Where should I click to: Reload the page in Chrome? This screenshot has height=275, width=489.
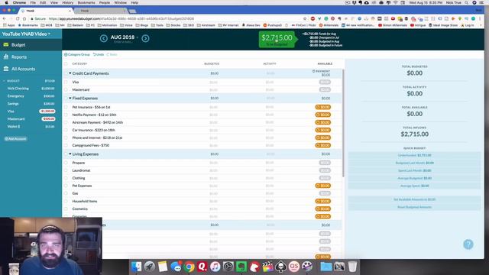coord(18,18)
